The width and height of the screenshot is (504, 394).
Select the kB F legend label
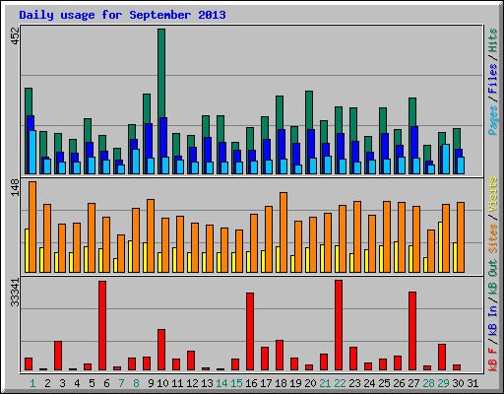(492, 360)
